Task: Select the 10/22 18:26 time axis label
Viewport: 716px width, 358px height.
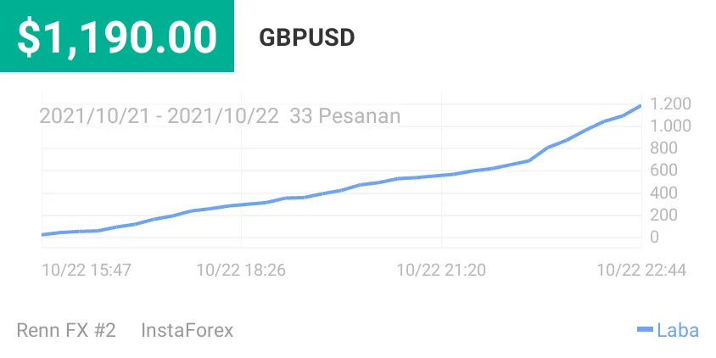Action: click(241, 270)
